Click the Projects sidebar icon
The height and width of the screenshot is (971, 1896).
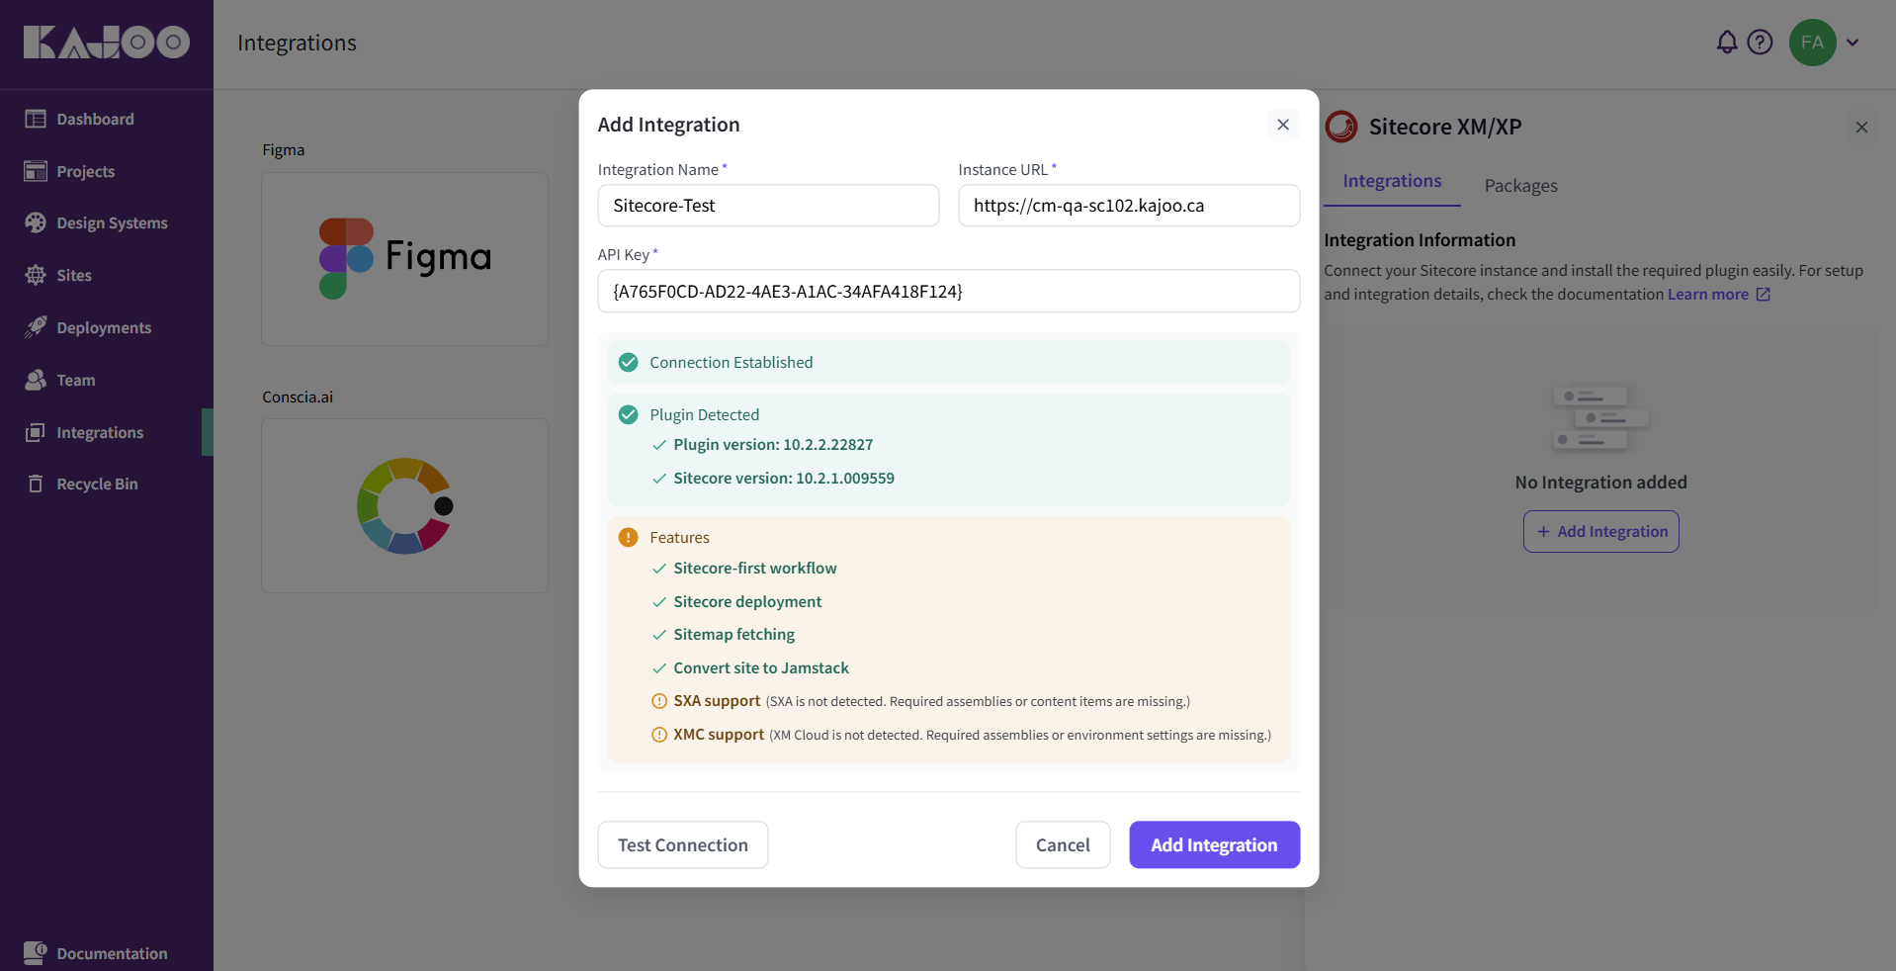[36, 171]
